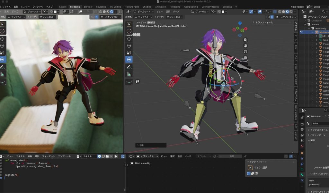Open the レンダー menu in top bar
Image resolution: width=329 pixels, height=193 pixels.
pyautogui.click(x=25, y=7)
